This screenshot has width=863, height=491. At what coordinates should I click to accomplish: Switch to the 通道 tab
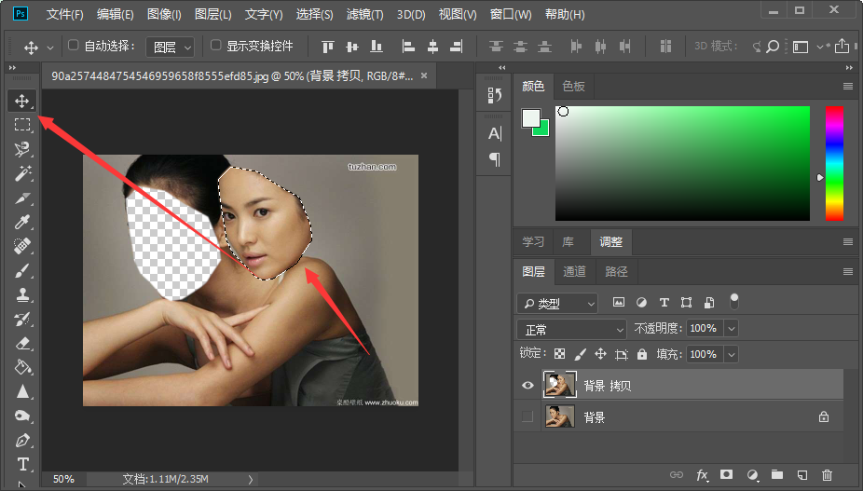(x=574, y=271)
